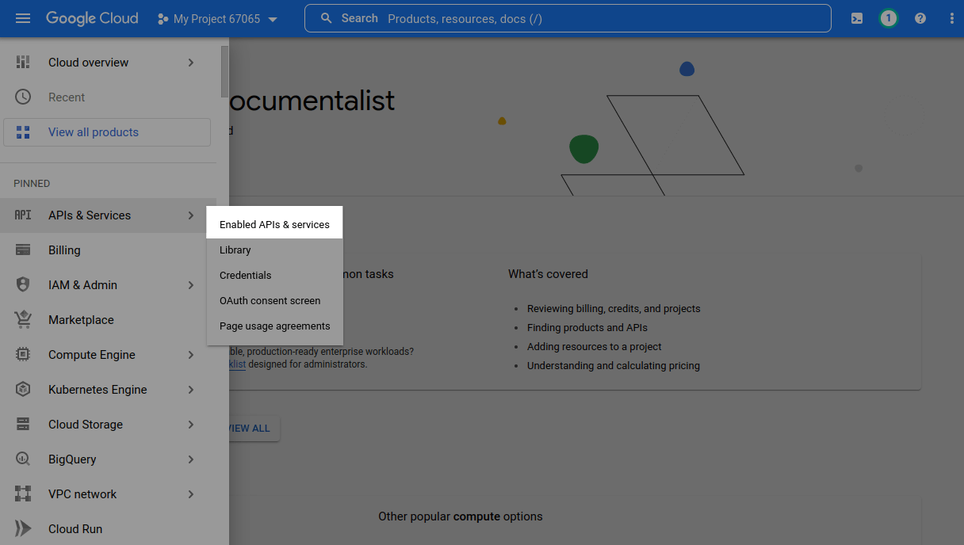Open IAM & Admin in the sidebar

pyautogui.click(x=109, y=285)
